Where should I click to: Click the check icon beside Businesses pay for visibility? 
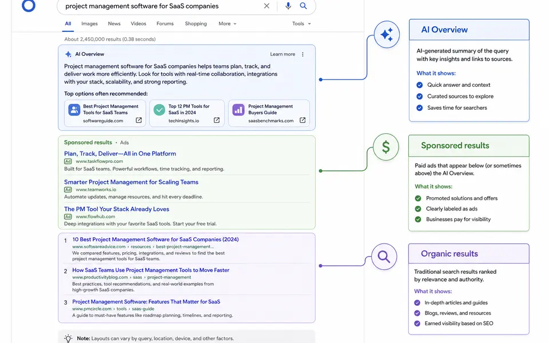click(418, 220)
